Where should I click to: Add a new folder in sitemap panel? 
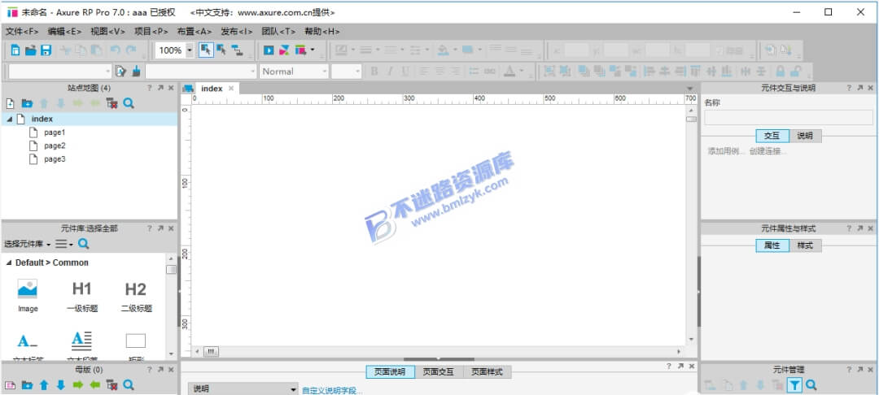(27, 103)
